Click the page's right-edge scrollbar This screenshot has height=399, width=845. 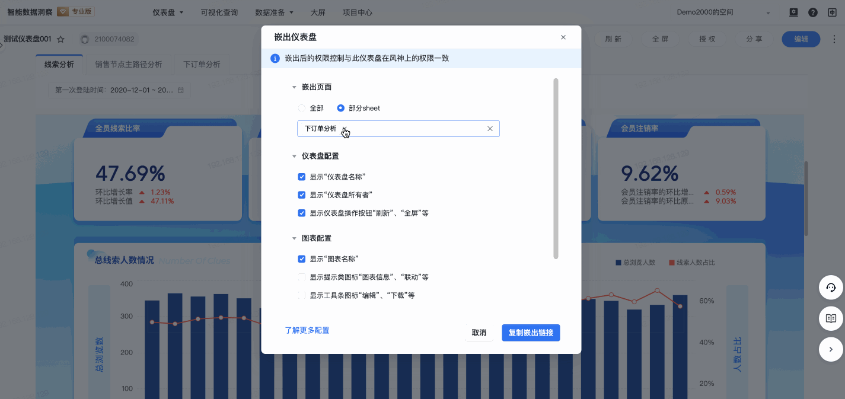(x=806, y=199)
